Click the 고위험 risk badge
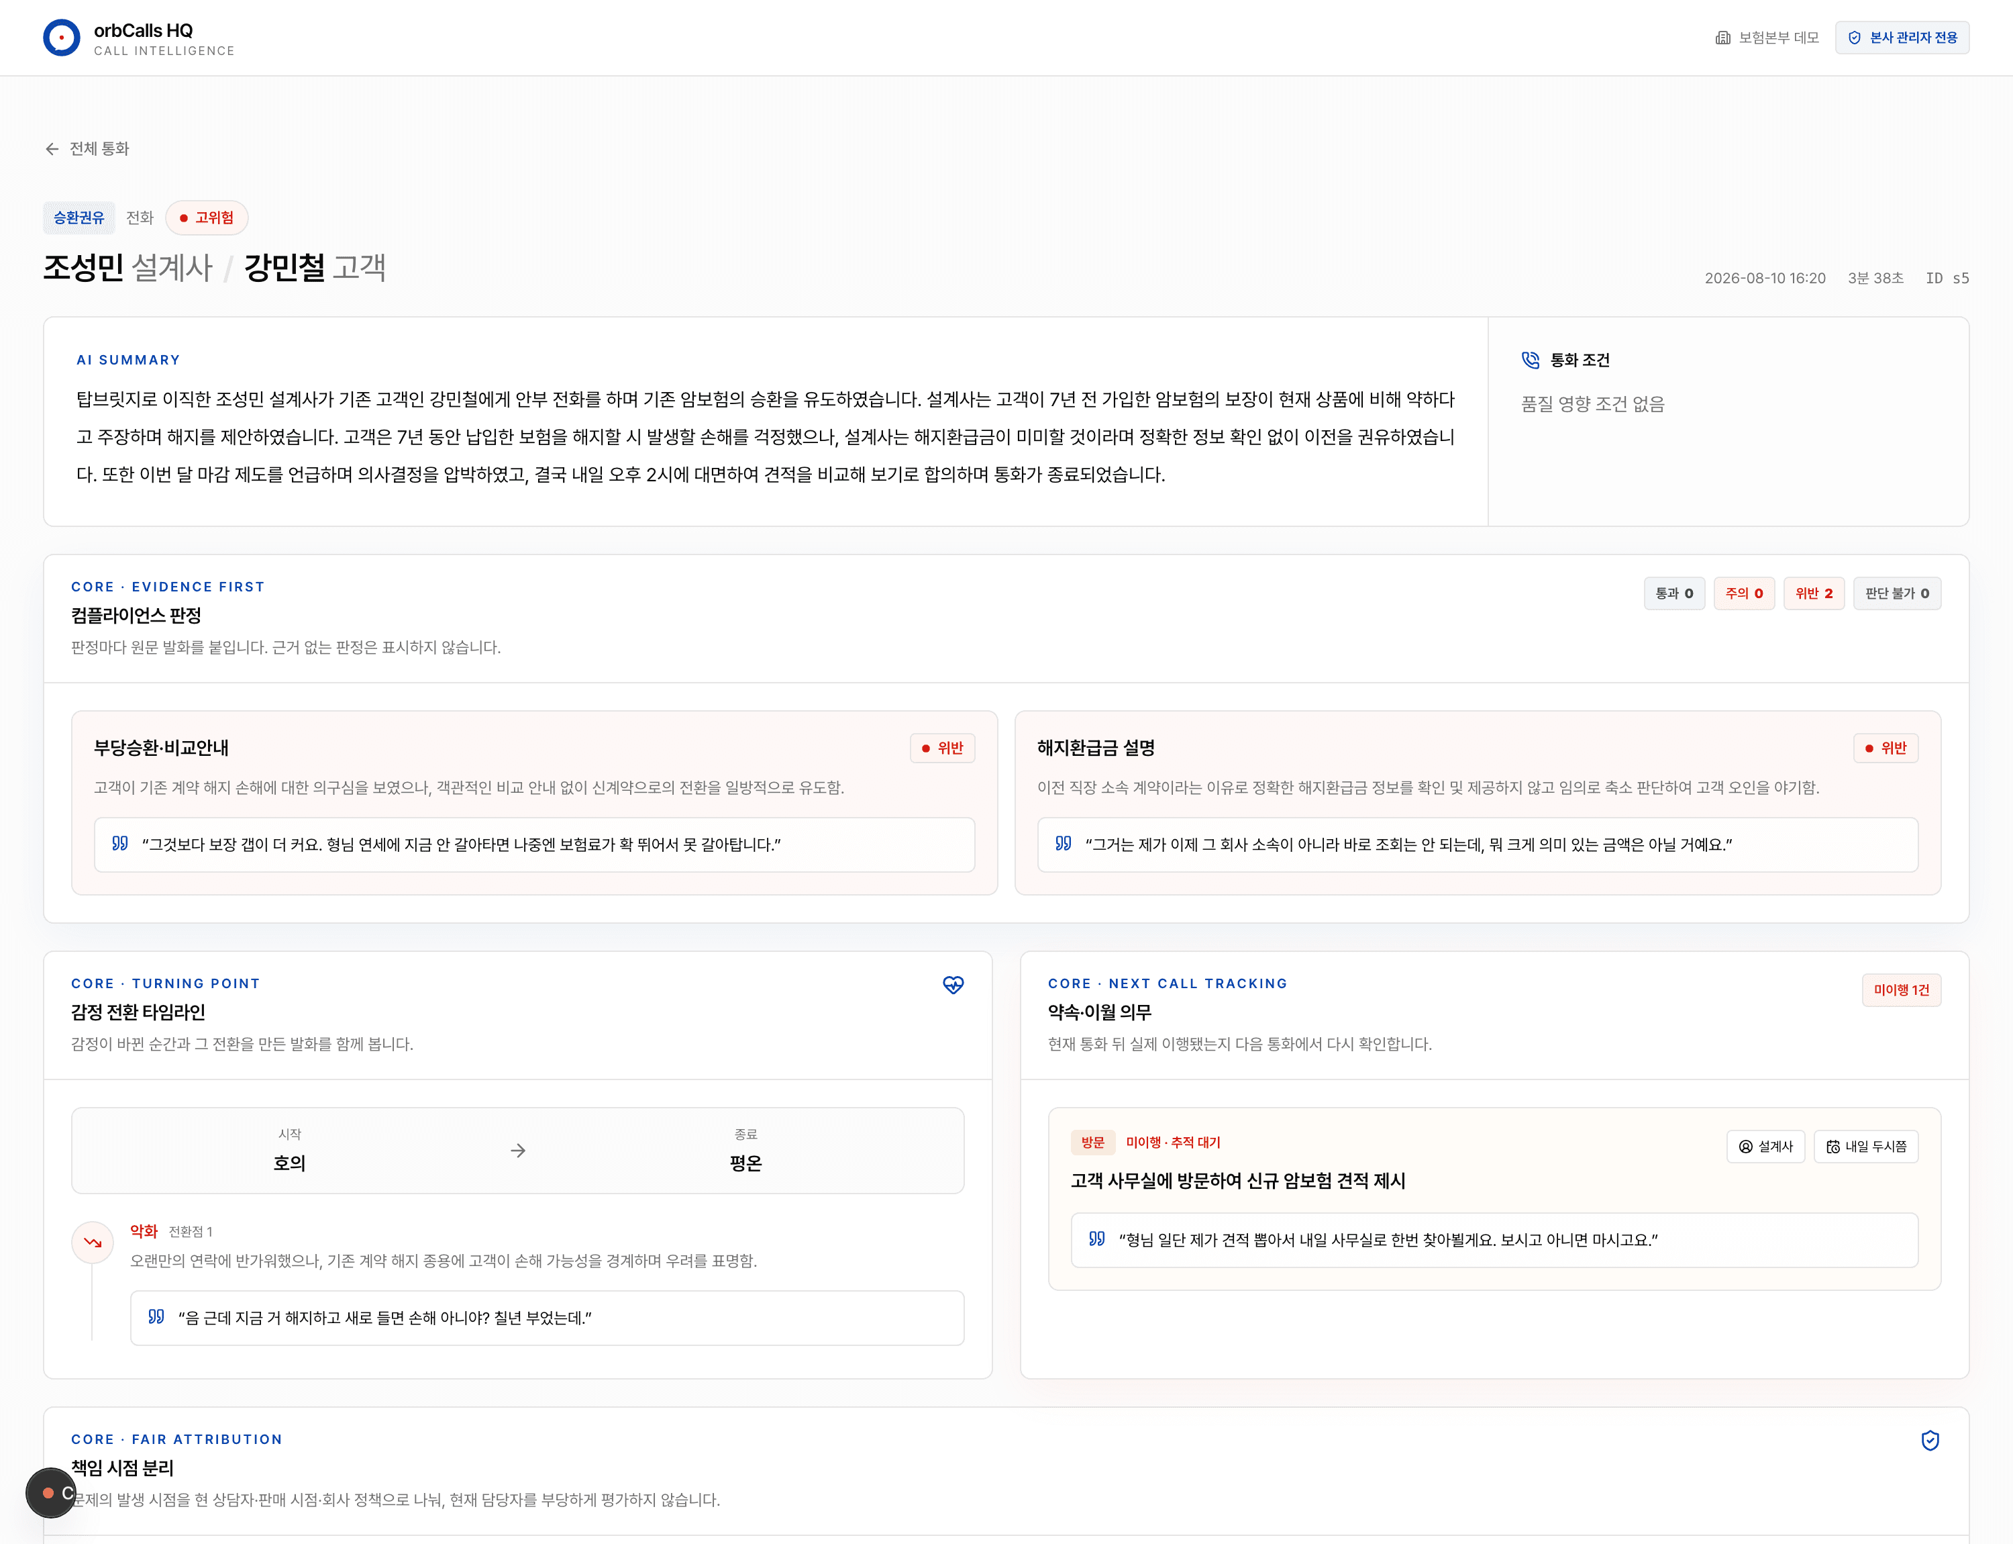2013x1544 pixels. point(207,218)
